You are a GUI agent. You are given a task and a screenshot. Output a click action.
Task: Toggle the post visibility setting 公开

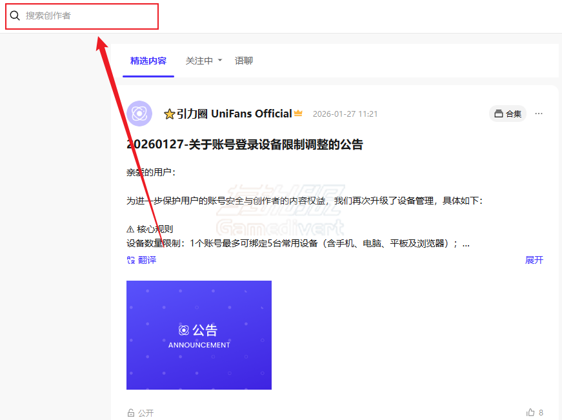pyautogui.click(x=145, y=412)
